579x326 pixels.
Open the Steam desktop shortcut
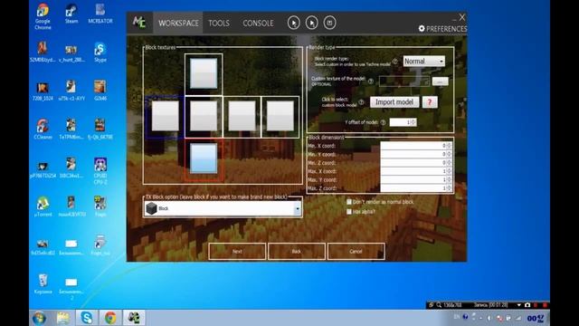71,14
